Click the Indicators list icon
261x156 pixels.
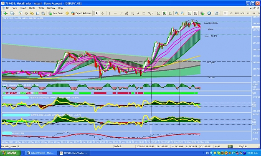tap(202, 13)
